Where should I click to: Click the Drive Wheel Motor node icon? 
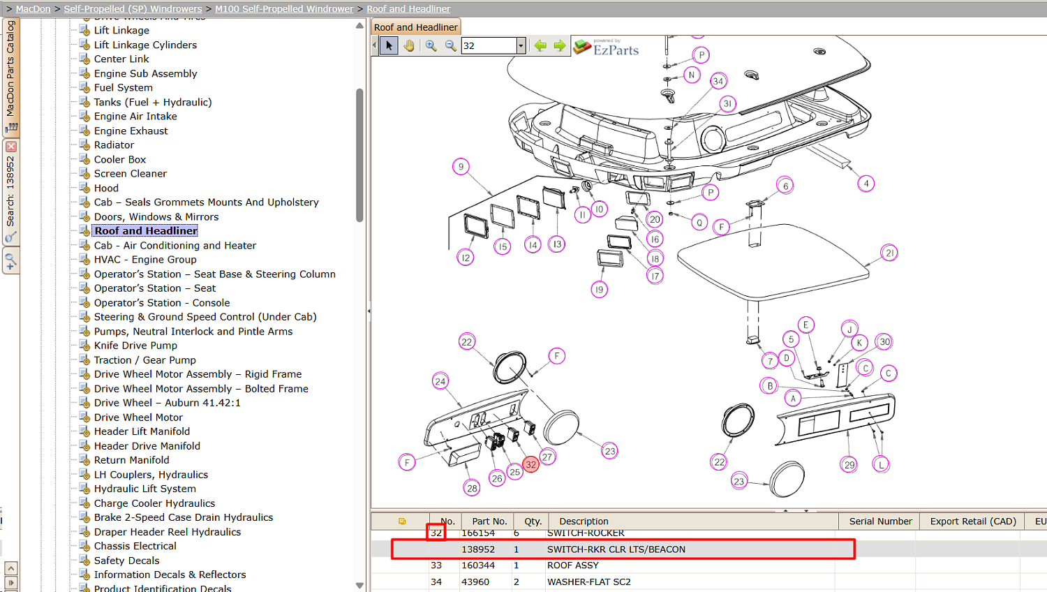tap(84, 417)
